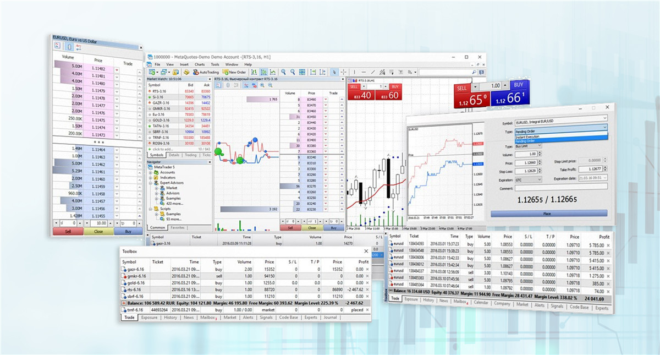Click the first icon in RTS-3.16 depth toolbar
The width and height of the screenshot is (660, 355).
(x=218, y=85)
